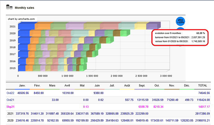Select the orange February segment of the 2021 bar

click(x=42, y=27)
